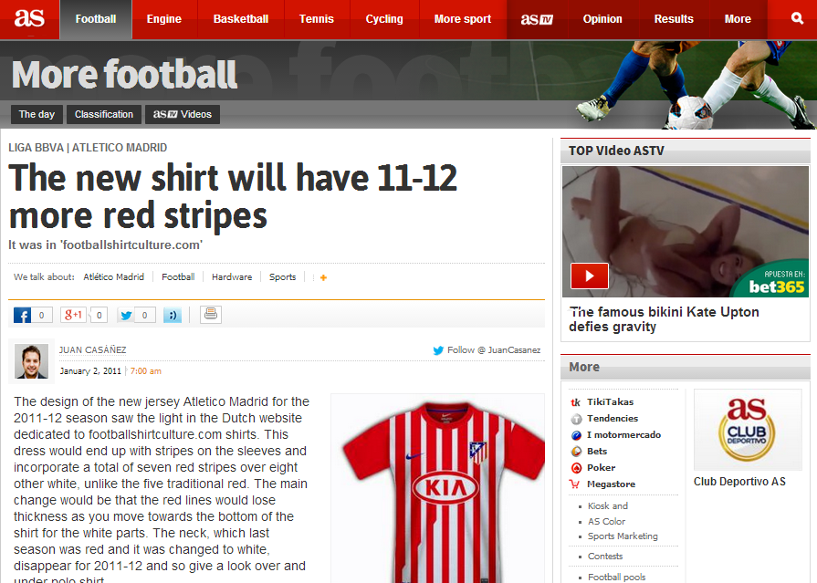This screenshot has height=583, width=817.
Task: Play the Kate Upton video
Action: (x=590, y=276)
